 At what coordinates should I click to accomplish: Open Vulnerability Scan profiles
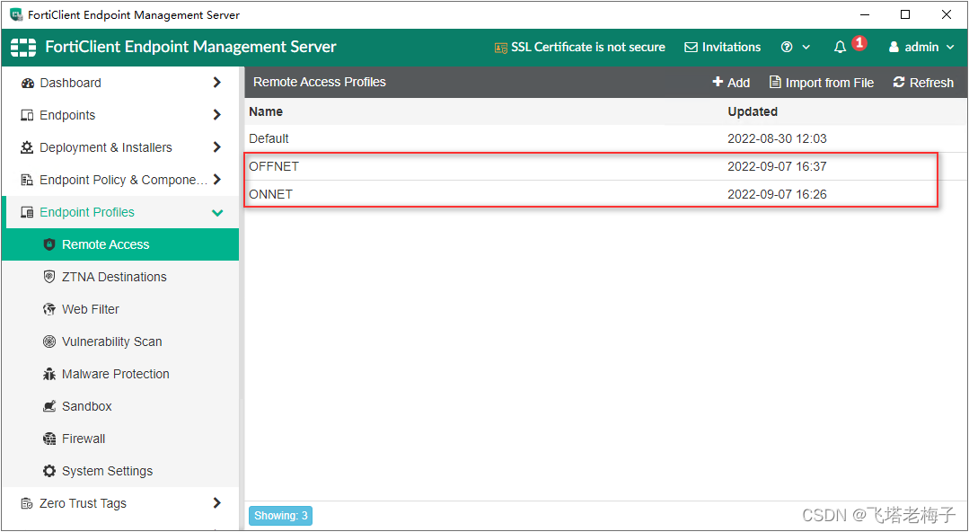(119, 341)
